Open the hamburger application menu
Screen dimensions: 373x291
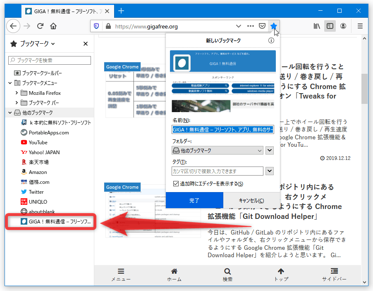(360, 26)
